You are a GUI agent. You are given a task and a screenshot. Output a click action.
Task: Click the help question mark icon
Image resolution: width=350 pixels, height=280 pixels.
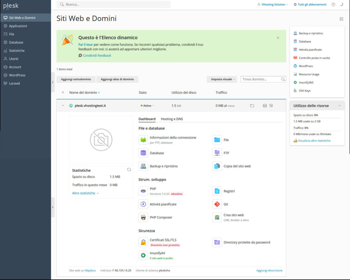tap(333, 4)
